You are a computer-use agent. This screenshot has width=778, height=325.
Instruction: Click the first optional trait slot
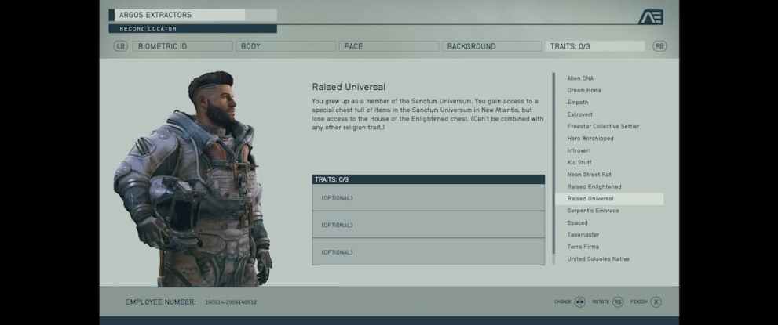click(x=428, y=198)
